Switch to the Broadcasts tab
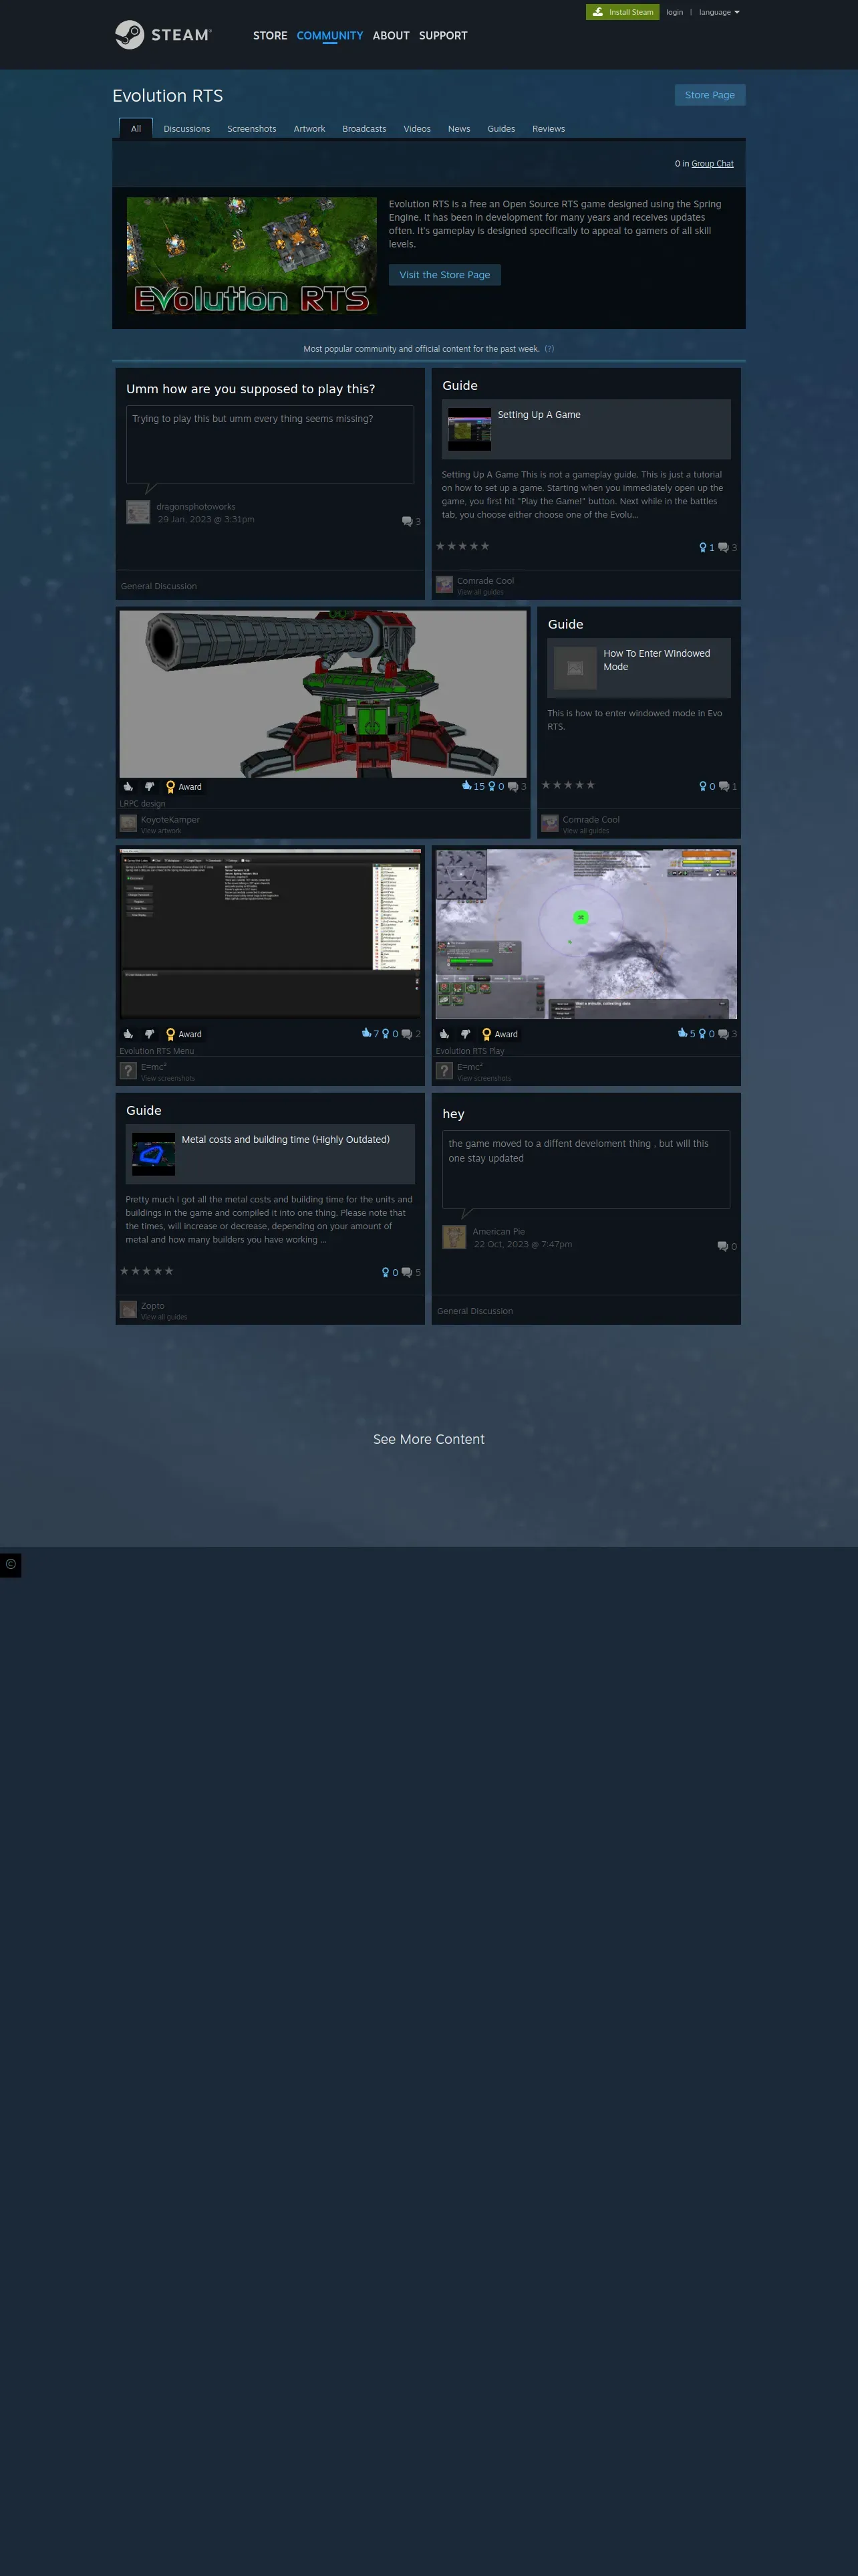Viewport: 858px width, 2576px height. (365, 128)
